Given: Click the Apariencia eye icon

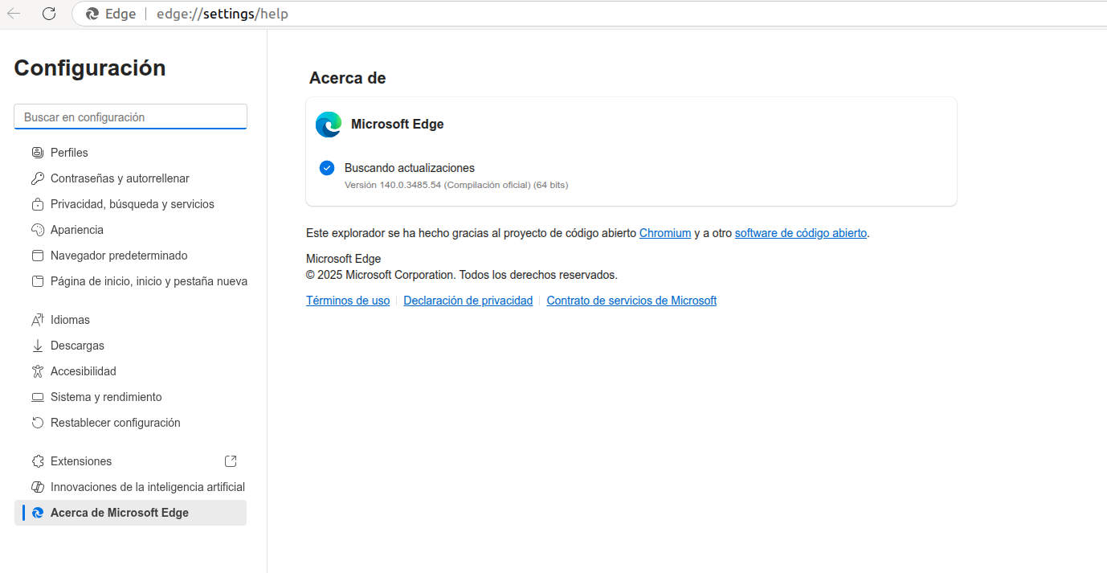Looking at the screenshot, I should click(x=37, y=229).
